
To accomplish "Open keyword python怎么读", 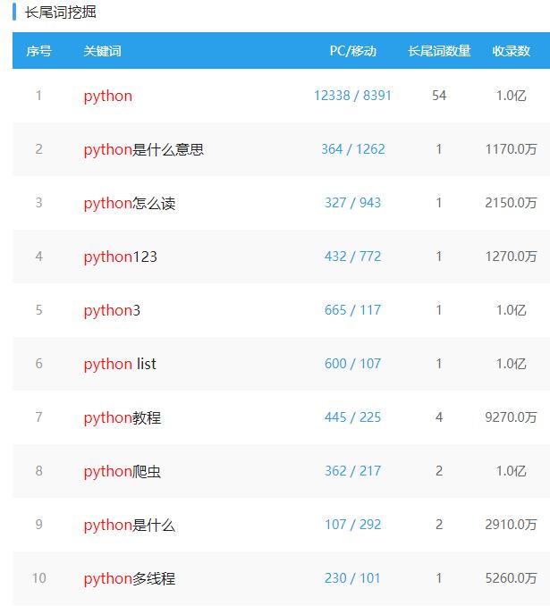I will pos(130,203).
